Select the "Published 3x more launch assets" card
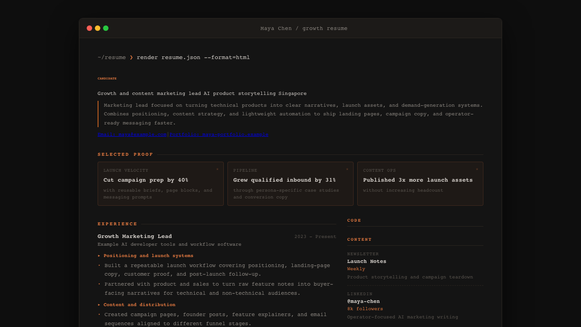This screenshot has width=581, height=327. [420, 184]
